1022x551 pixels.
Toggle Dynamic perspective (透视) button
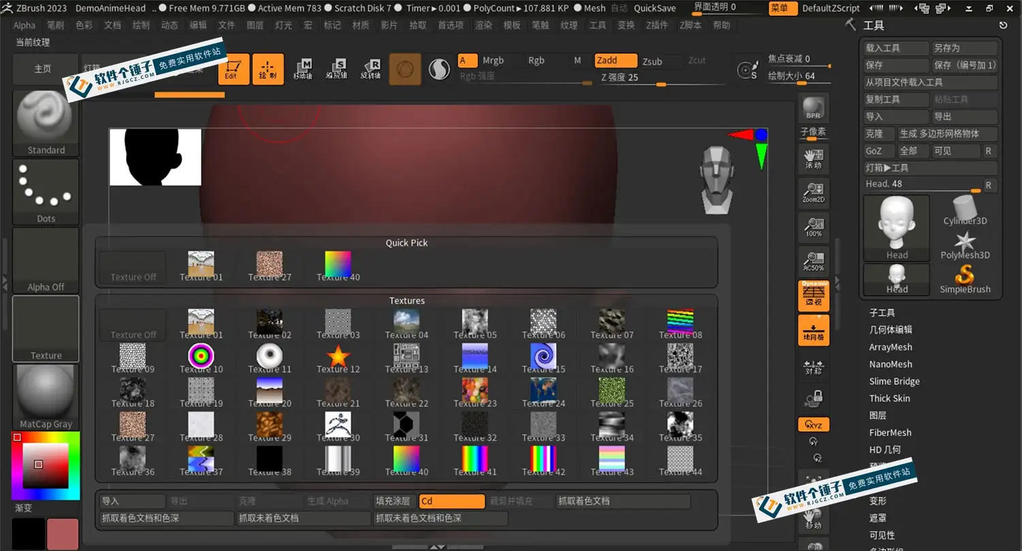(x=814, y=296)
